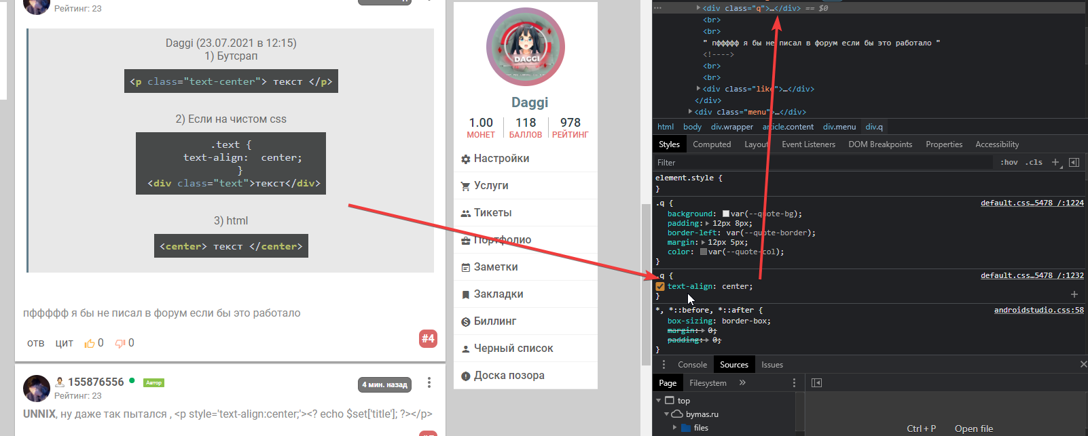Expand the div class="like" DOM node
Viewport: 1088px width, 436px height.
click(699, 89)
